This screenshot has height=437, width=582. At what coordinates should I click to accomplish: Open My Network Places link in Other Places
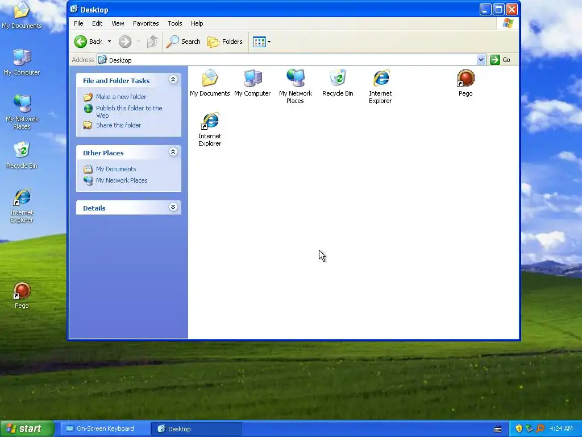[x=122, y=180]
